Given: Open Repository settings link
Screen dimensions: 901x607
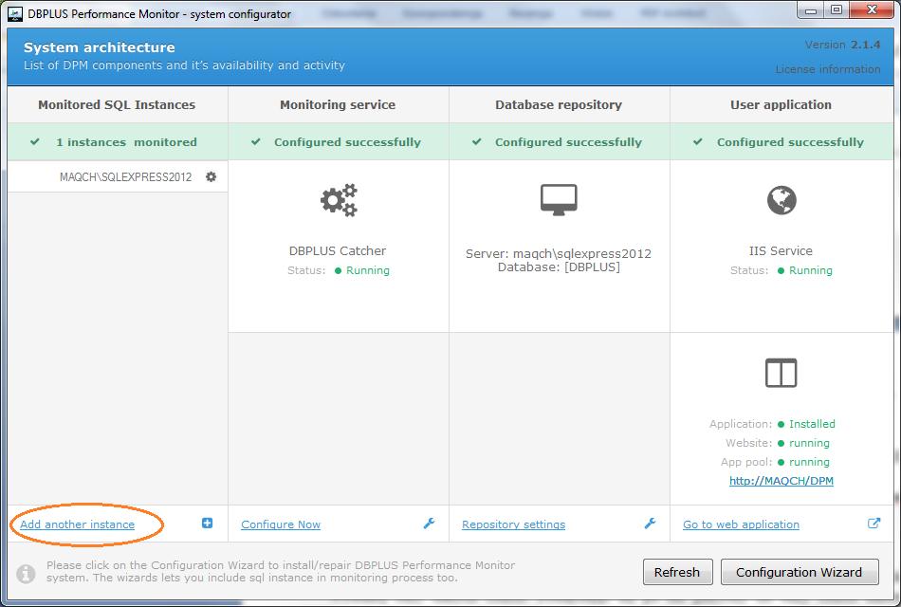Looking at the screenshot, I should coord(513,524).
